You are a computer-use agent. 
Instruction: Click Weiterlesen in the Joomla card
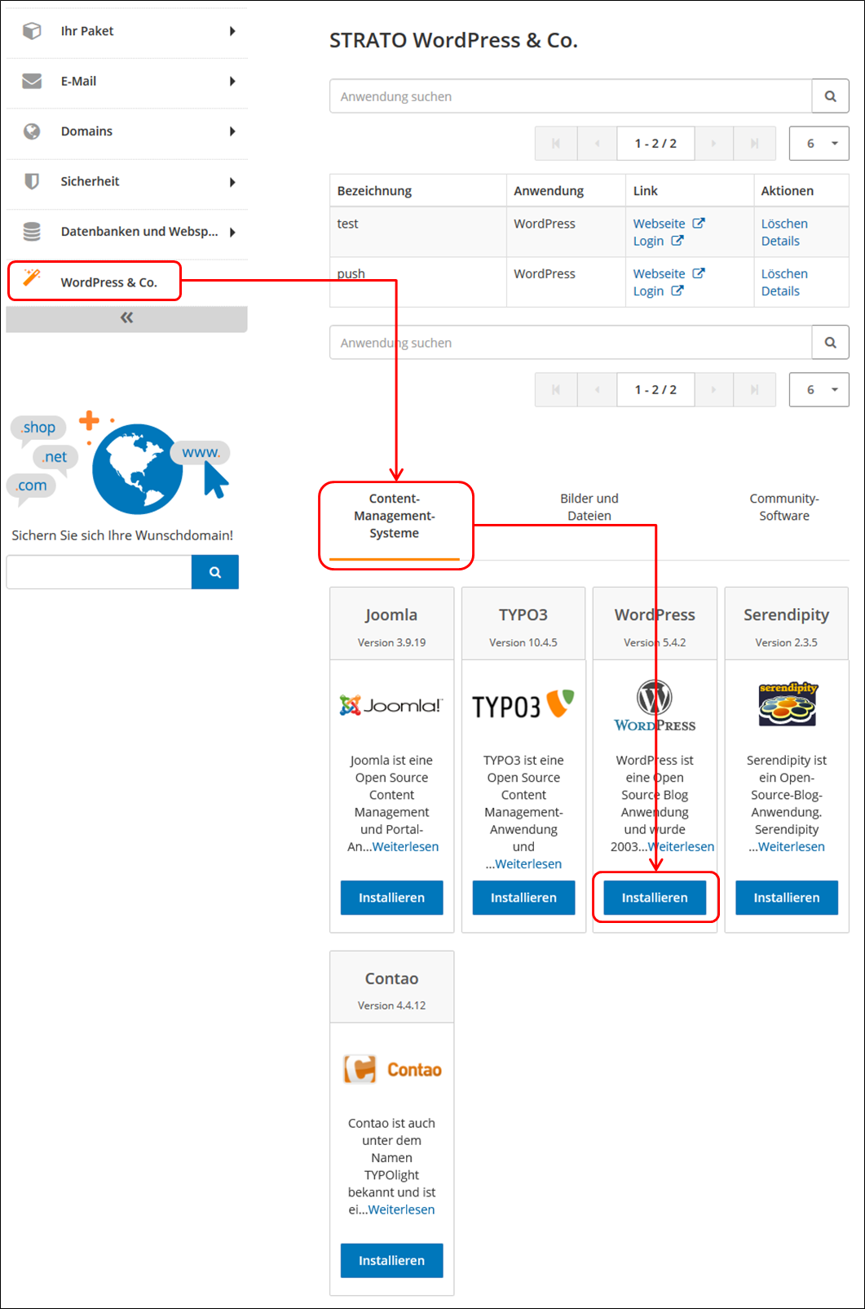(405, 847)
